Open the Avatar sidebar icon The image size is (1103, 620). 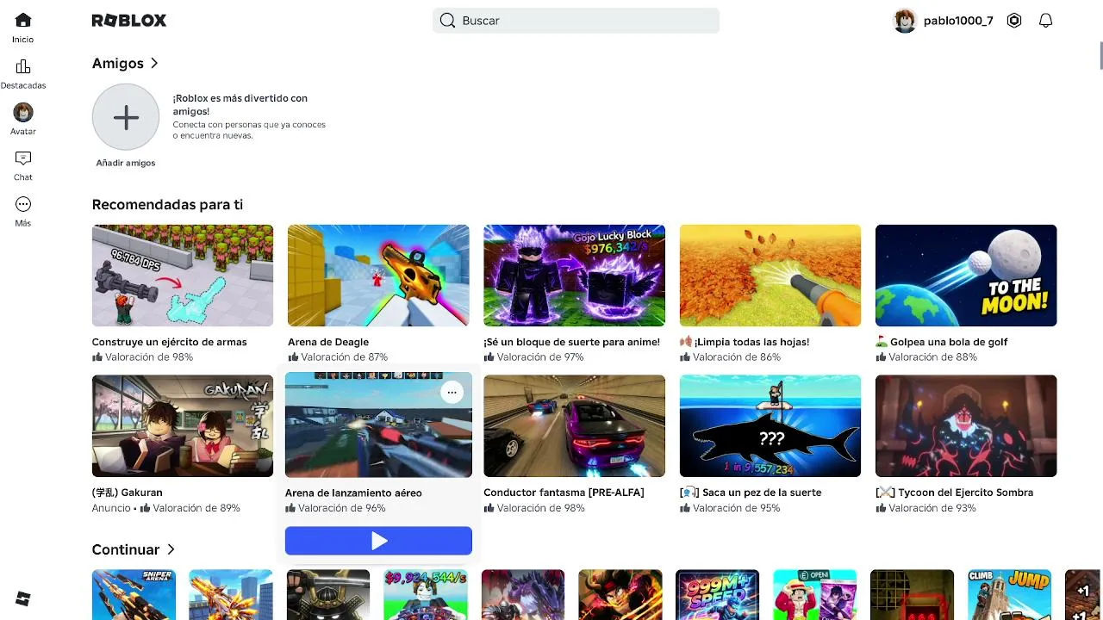point(23,112)
